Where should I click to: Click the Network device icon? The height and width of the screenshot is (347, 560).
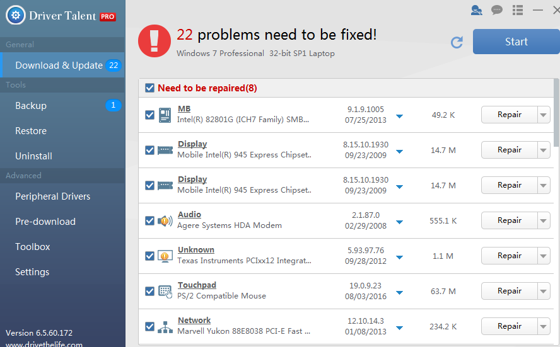165,327
